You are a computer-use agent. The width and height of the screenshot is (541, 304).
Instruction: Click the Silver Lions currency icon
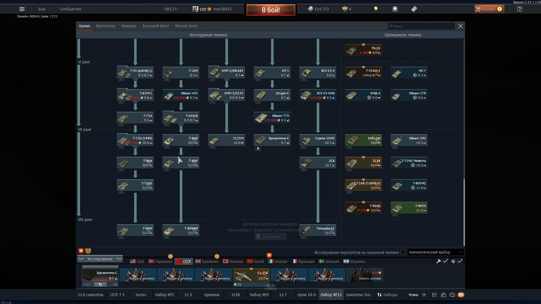click(310, 9)
